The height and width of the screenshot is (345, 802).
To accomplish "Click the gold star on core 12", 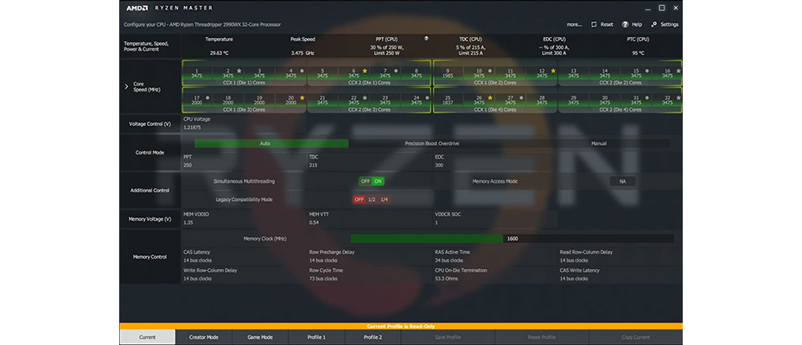I will (x=553, y=71).
